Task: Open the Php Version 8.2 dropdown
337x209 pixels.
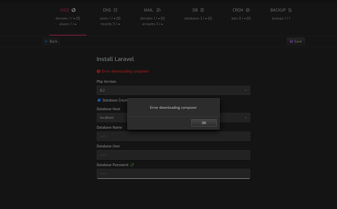Action: coord(173,90)
